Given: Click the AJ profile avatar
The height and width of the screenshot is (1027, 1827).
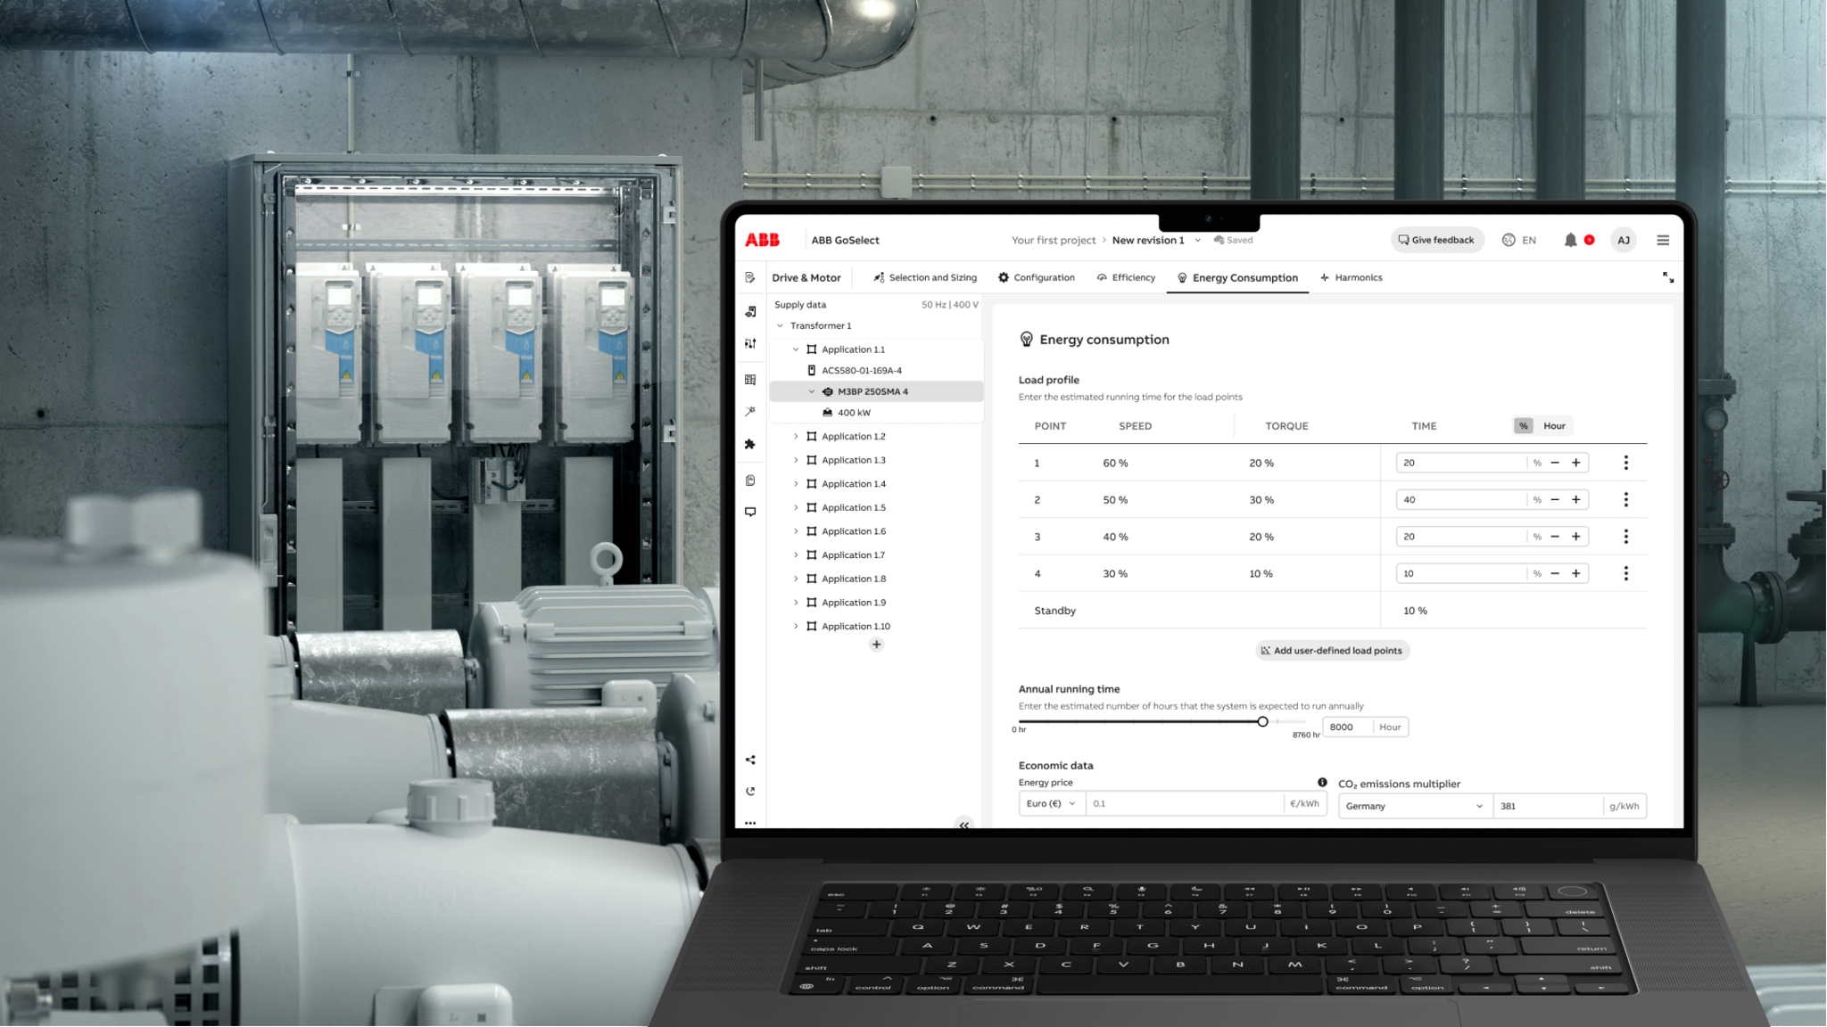Looking at the screenshot, I should click(x=1623, y=240).
